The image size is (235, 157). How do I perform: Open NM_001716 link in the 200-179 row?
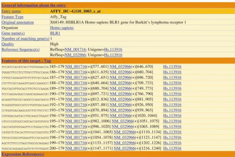(76, 148)
